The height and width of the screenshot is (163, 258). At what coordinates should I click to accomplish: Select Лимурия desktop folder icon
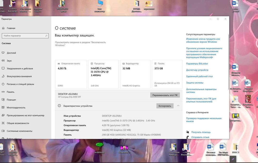[x=38, y=6]
